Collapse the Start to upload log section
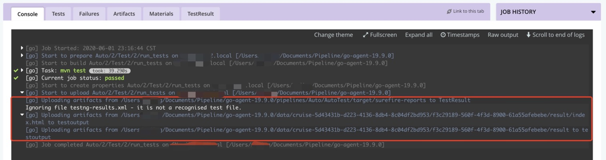 (22, 93)
